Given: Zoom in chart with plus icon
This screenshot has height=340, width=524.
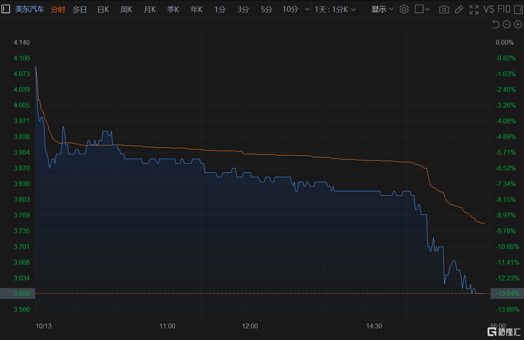Looking at the screenshot, I should [x=518, y=25].
